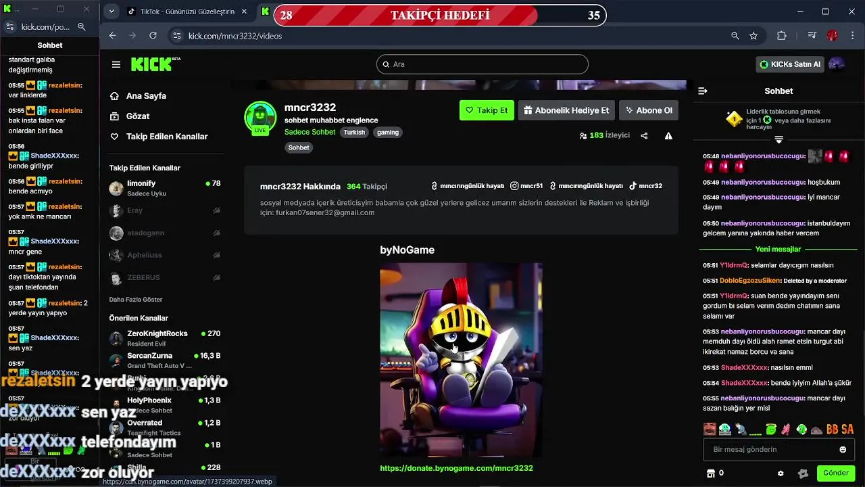Click the Yeni mesajlar divider
The width and height of the screenshot is (865, 487).
click(x=778, y=250)
